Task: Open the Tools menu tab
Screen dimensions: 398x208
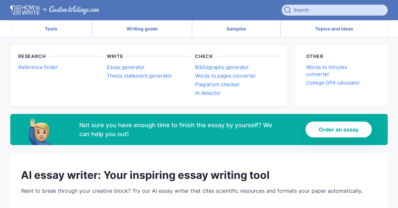Action: click(x=51, y=29)
